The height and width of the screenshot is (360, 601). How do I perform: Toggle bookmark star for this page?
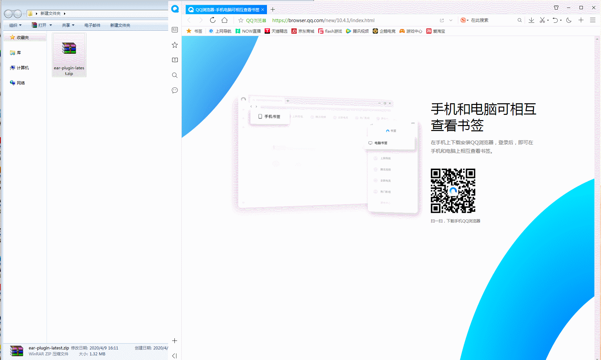click(x=241, y=20)
